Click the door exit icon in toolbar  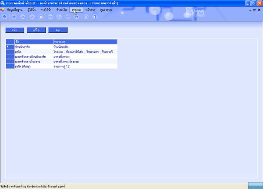pos(95,17)
